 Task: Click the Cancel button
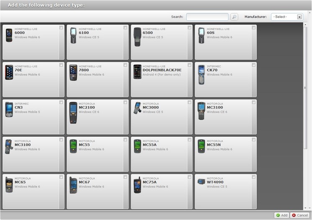tap(300, 215)
